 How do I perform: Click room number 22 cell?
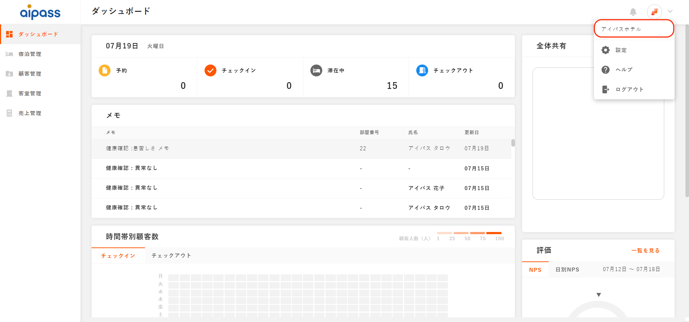pos(363,148)
